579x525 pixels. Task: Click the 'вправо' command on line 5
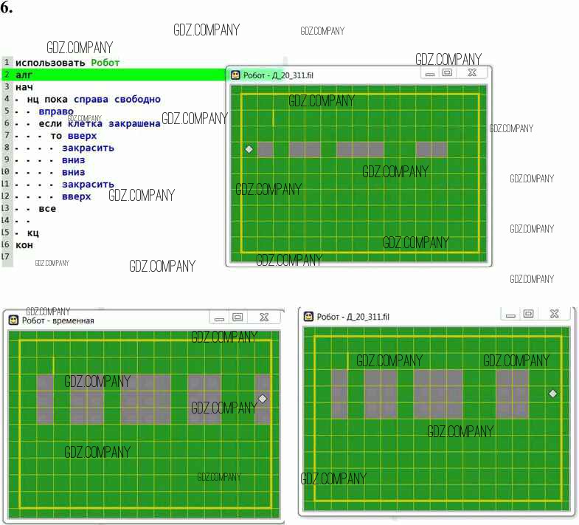coord(56,111)
